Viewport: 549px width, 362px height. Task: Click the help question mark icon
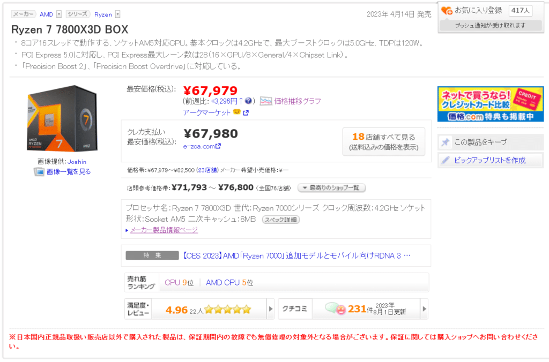pyautogui.click(x=248, y=101)
